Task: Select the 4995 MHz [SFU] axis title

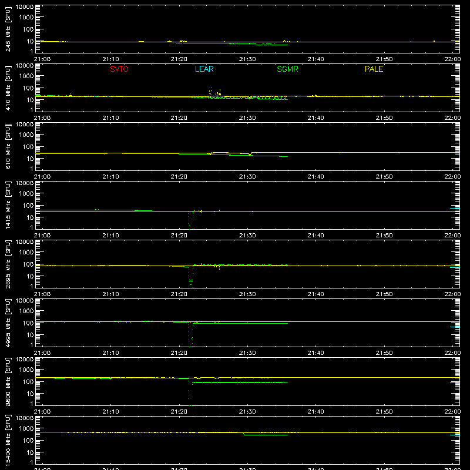Action: (x=8, y=323)
